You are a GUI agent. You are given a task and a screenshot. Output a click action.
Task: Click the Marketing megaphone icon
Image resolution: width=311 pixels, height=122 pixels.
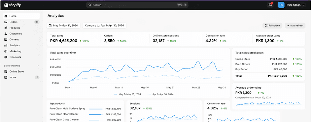coord(6,51)
